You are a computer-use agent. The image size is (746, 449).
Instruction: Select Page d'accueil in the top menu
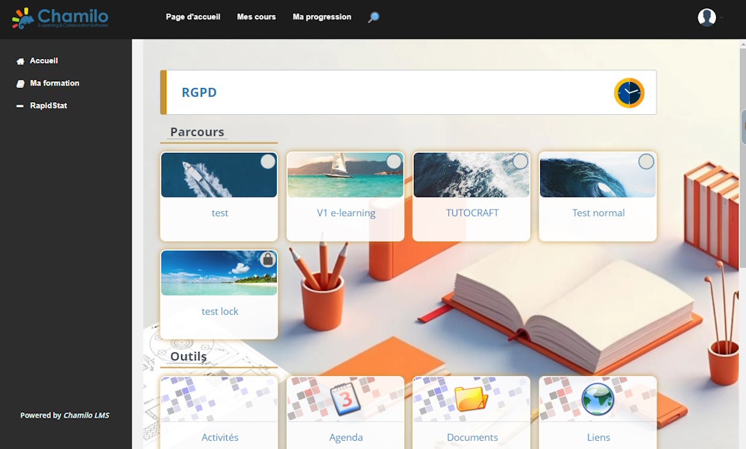click(192, 17)
